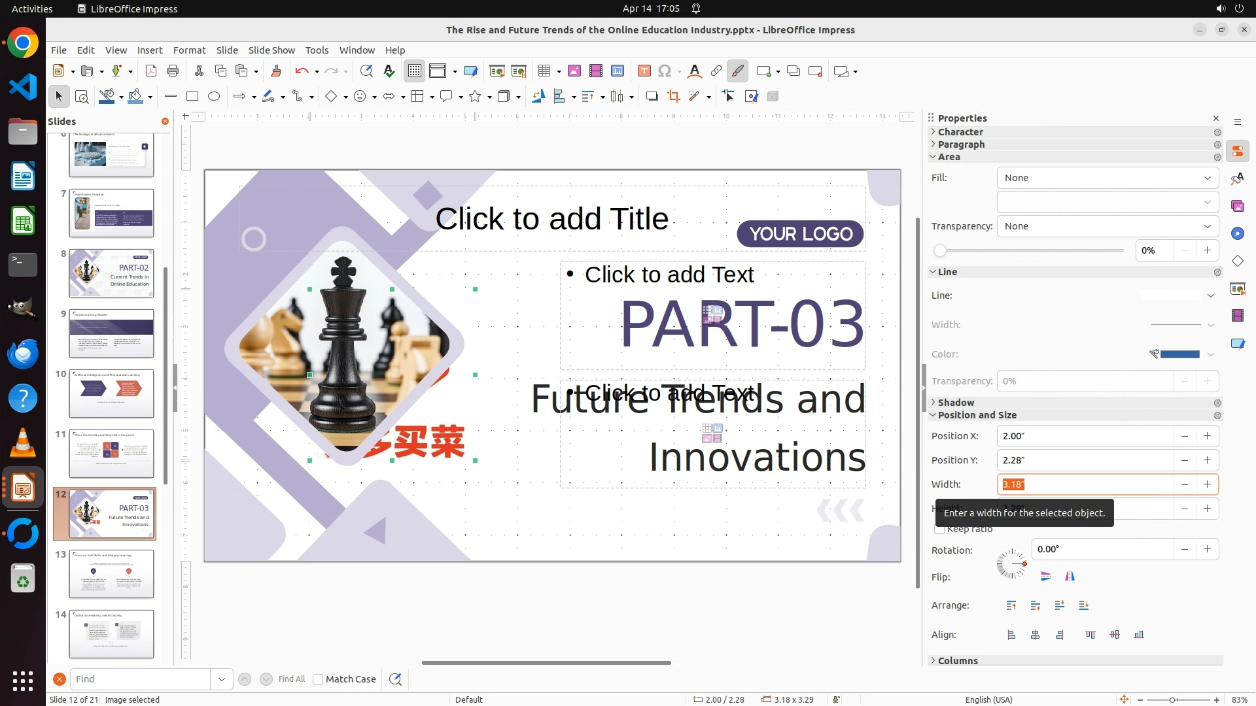1256x706 pixels.
Task: Enable the Keep ratio checkbox
Action: [x=939, y=529]
